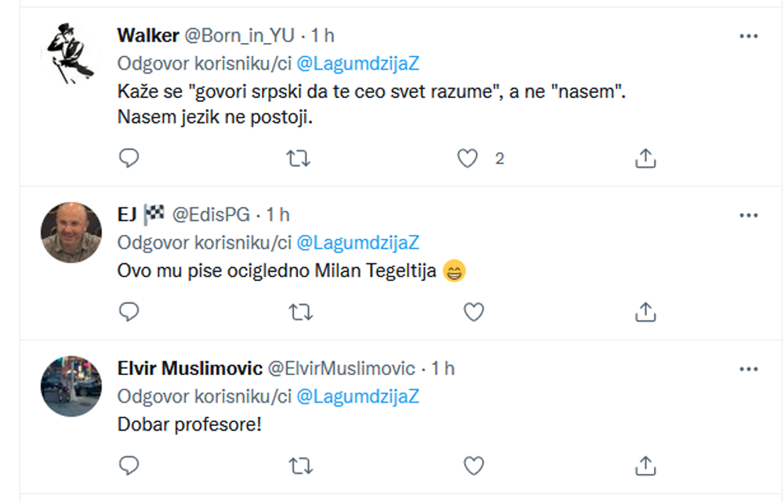Share EJ's tweet
The height and width of the screenshot is (502, 784).
tap(644, 313)
